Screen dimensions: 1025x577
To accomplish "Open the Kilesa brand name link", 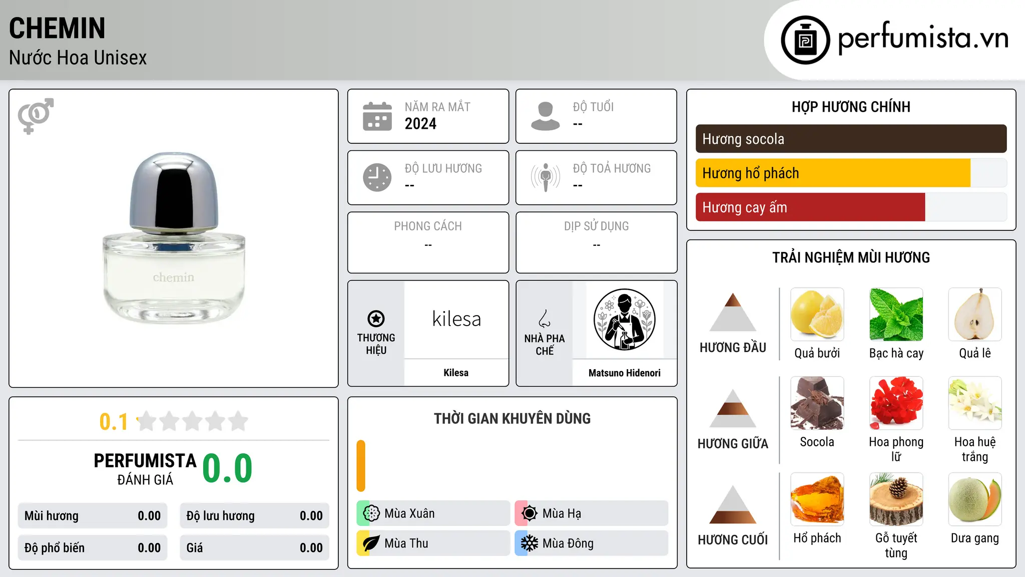I will pos(456,373).
